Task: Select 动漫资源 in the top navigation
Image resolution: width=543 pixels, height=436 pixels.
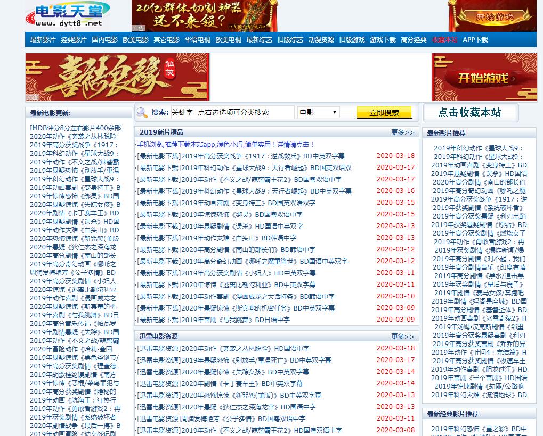Action: click(321, 40)
